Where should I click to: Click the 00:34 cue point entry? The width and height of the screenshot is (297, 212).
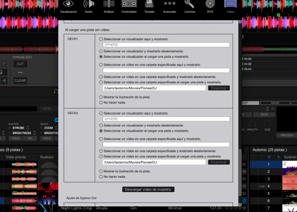(248, 59)
